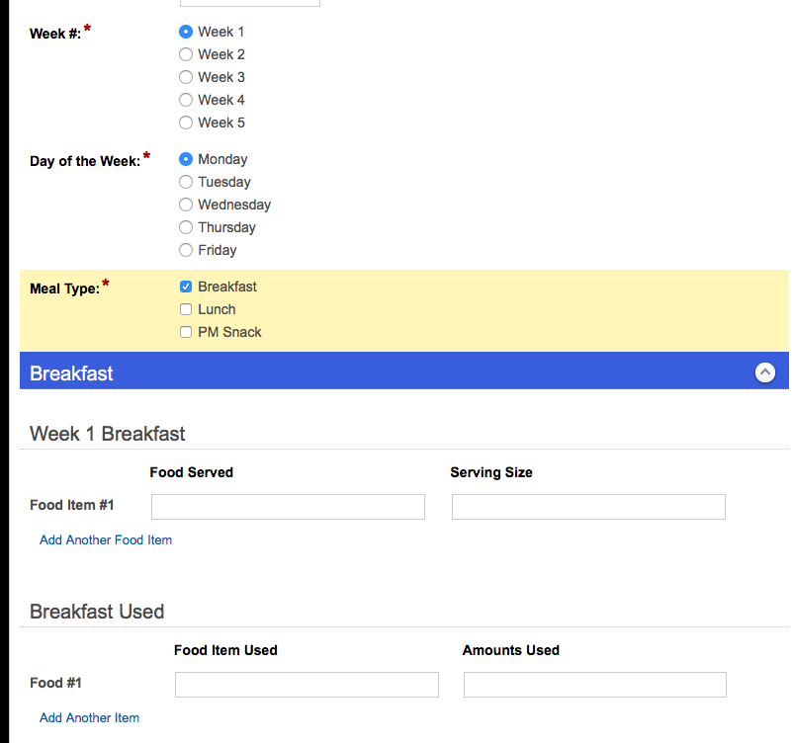Click the Serving Size text field
This screenshot has width=792, height=743.
click(588, 507)
